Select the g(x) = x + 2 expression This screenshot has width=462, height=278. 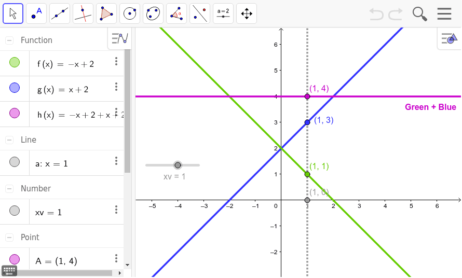pos(63,89)
